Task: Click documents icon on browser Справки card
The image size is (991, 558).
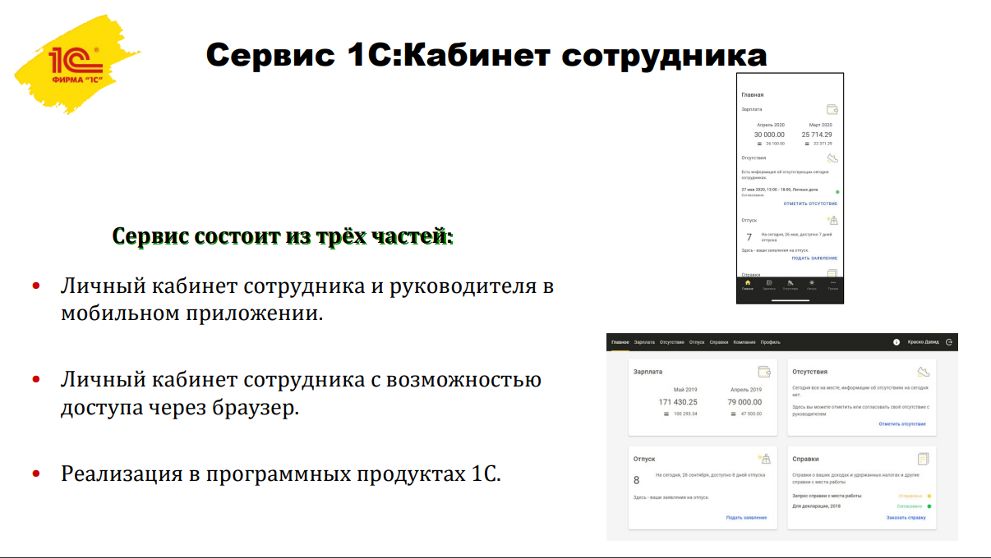Action: (x=923, y=459)
